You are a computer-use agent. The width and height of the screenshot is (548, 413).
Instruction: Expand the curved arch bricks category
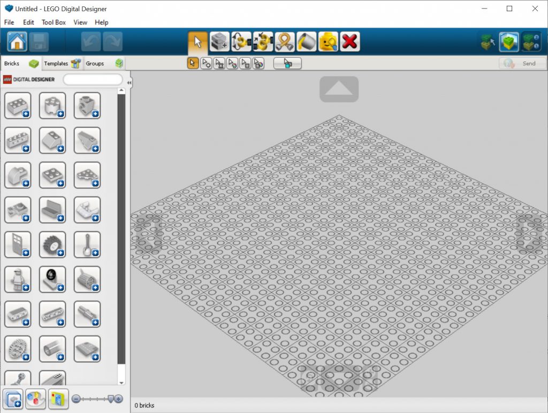coord(18,175)
